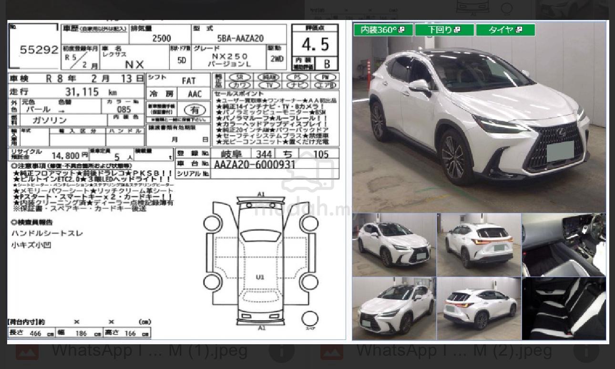The image size is (615, 369).
Task: Click the interior grade B
Action: point(327,63)
